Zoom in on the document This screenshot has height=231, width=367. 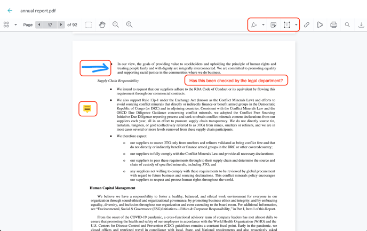click(129, 25)
